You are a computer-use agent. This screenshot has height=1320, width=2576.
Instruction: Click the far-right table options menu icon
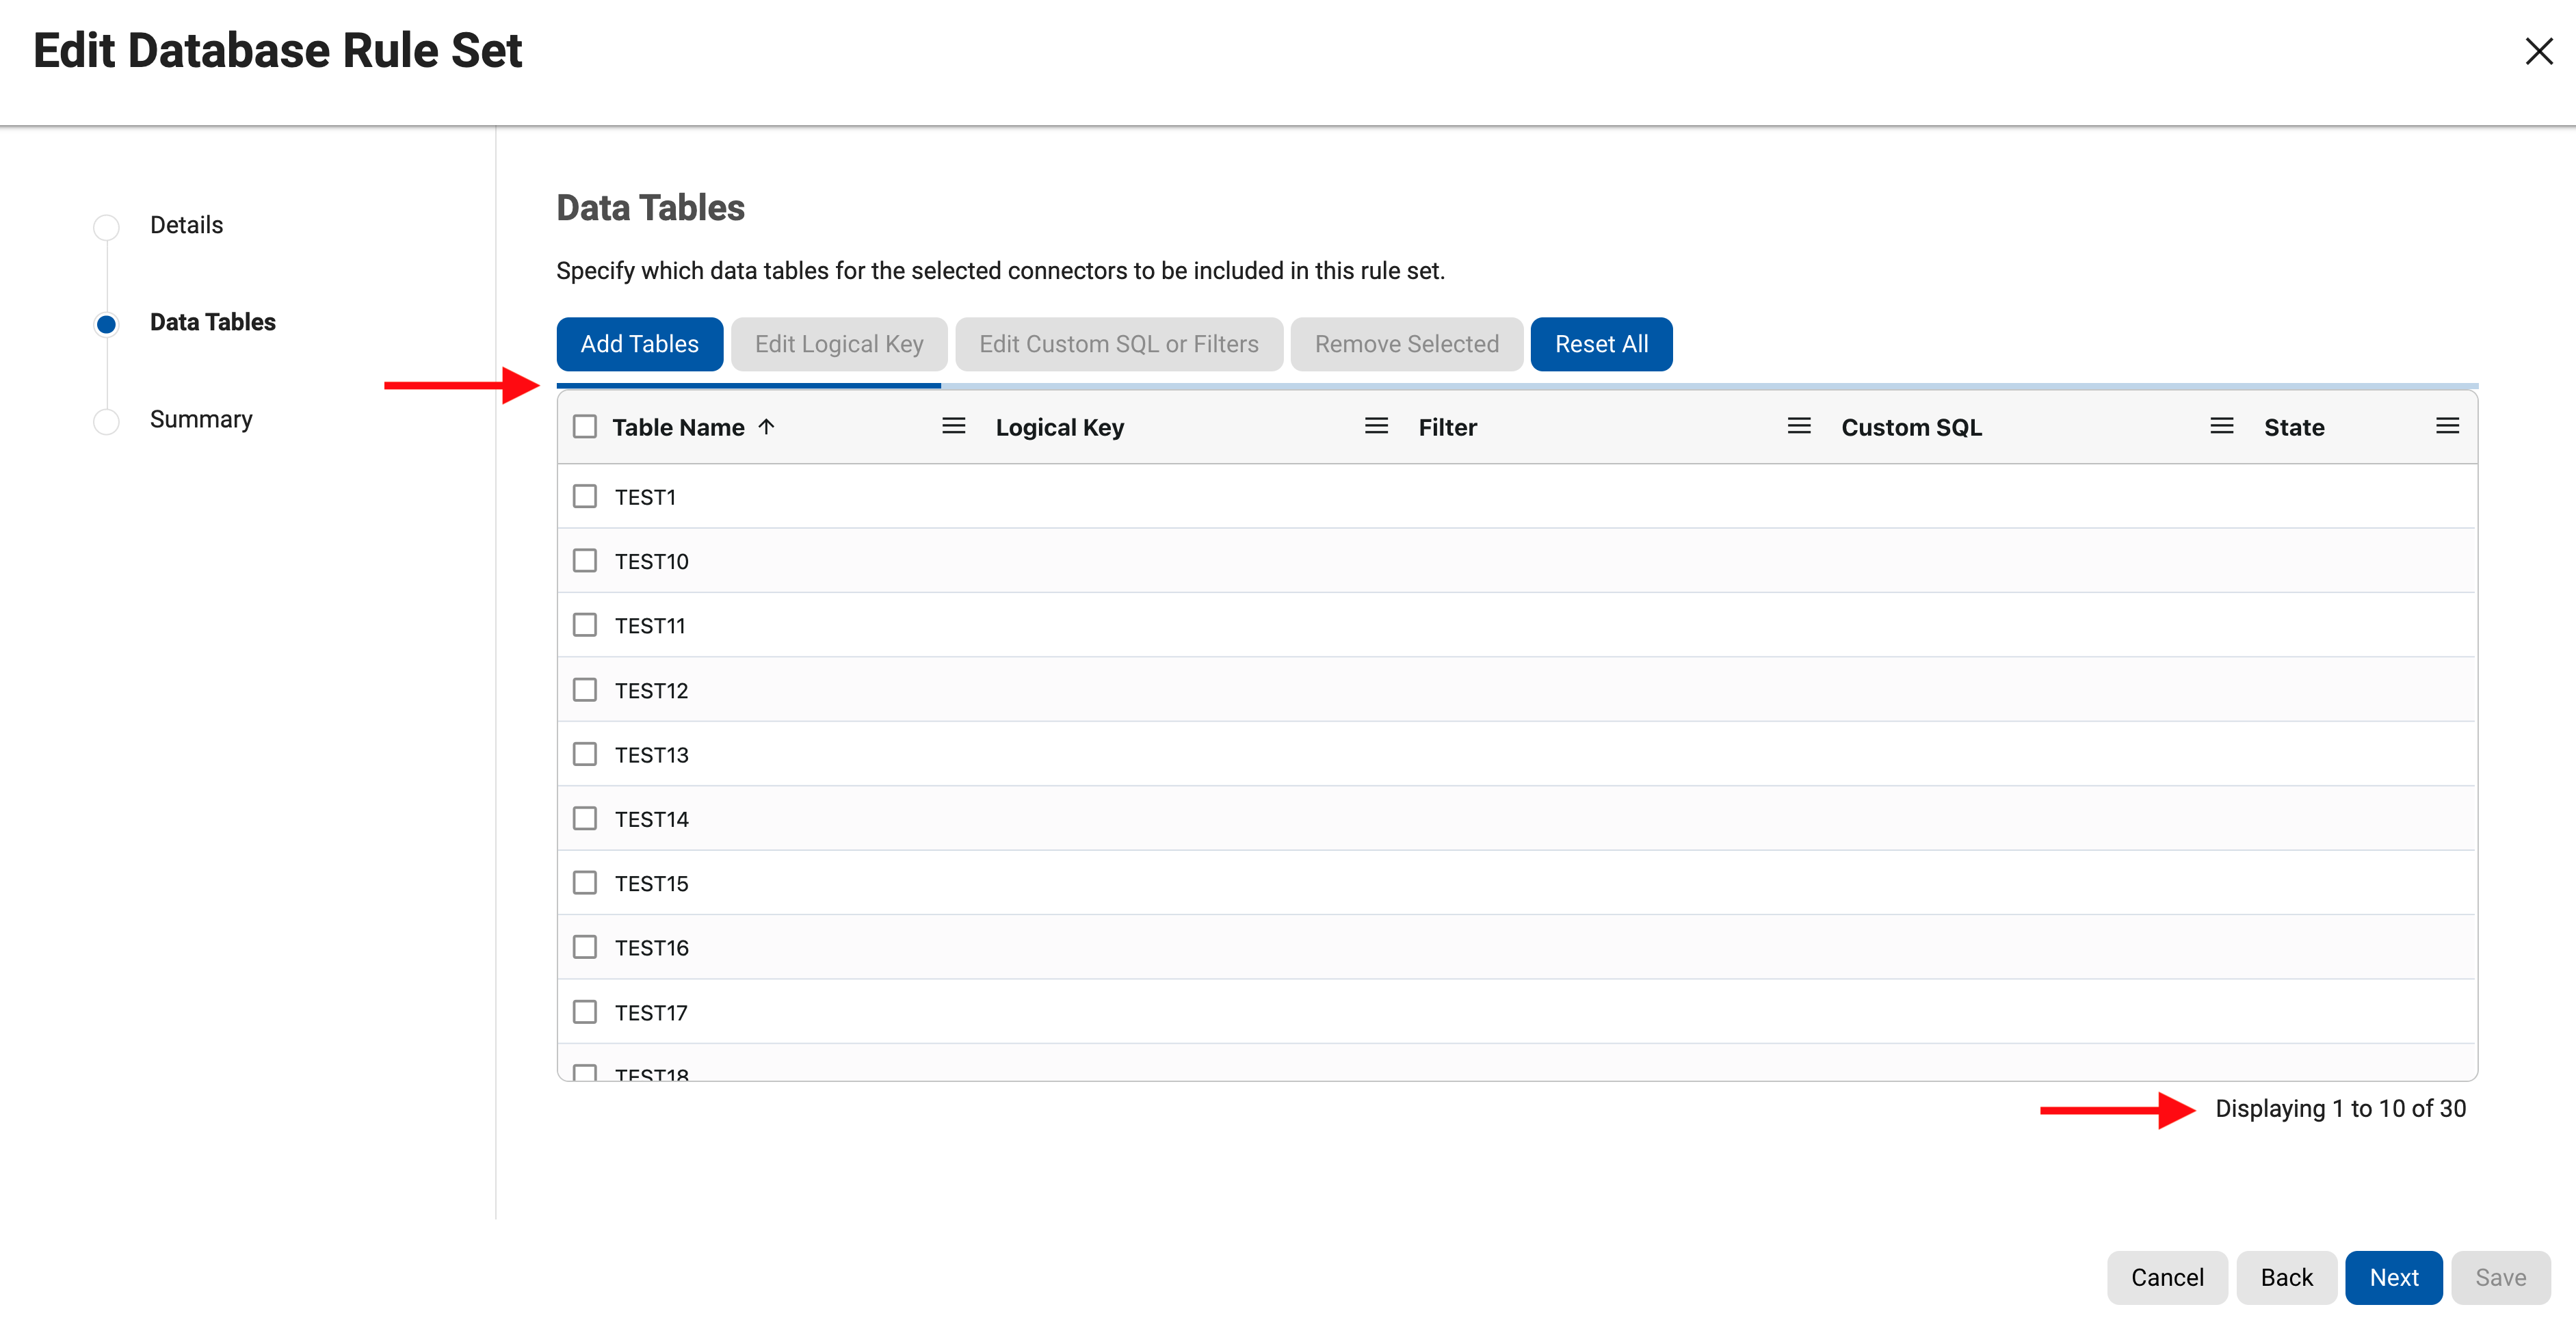(2448, 425)
